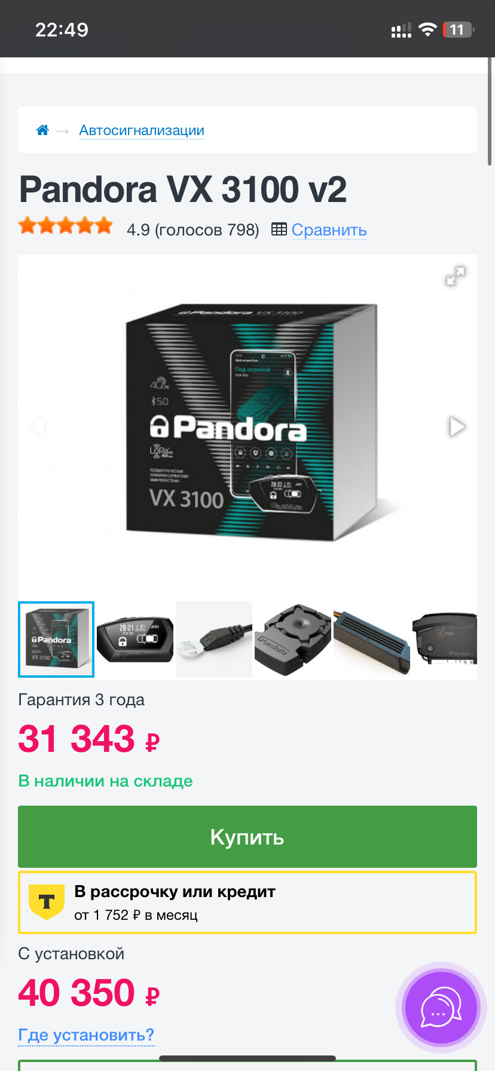Click the green Купить button
495x1071 pixels.
pos(247,837)
